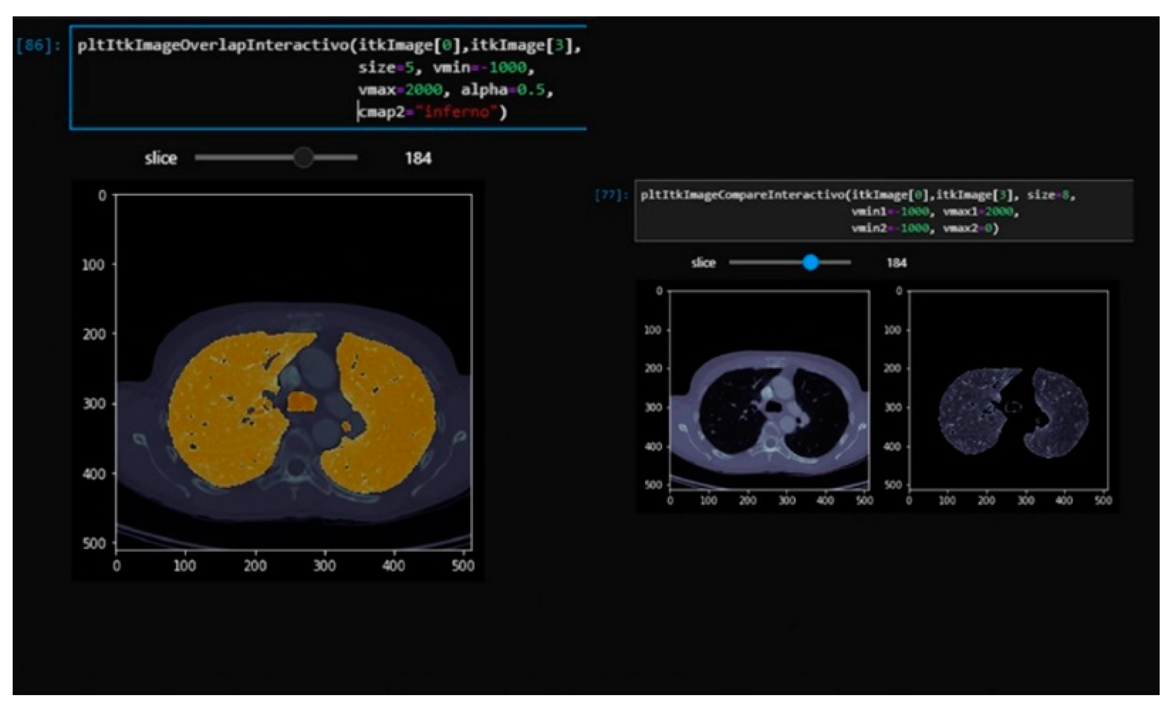Click the 184 readout beside the compare slider
The height and width of the screenshot is (712, 1176).
[896, 263]
